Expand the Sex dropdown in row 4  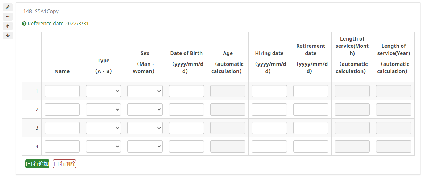point(145,146)
